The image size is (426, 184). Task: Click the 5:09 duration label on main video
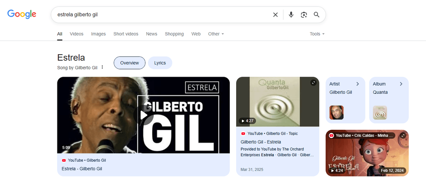click(66, 148)
